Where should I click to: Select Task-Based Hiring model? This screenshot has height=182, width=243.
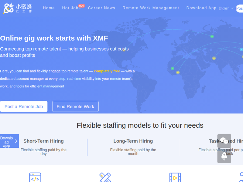pyautogui.click(x=226, y=141)
